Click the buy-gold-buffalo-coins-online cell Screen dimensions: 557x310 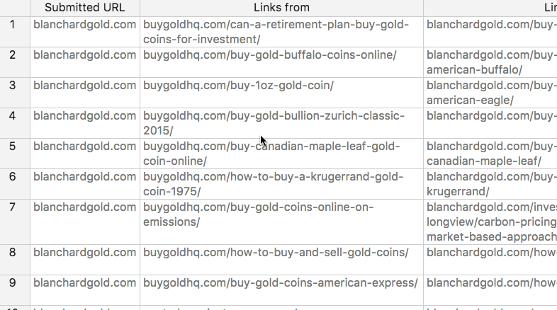pyautogui.click(x=282, y=62)
